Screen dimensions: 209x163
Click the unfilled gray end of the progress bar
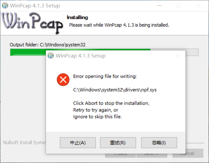(x=192, y=52)
